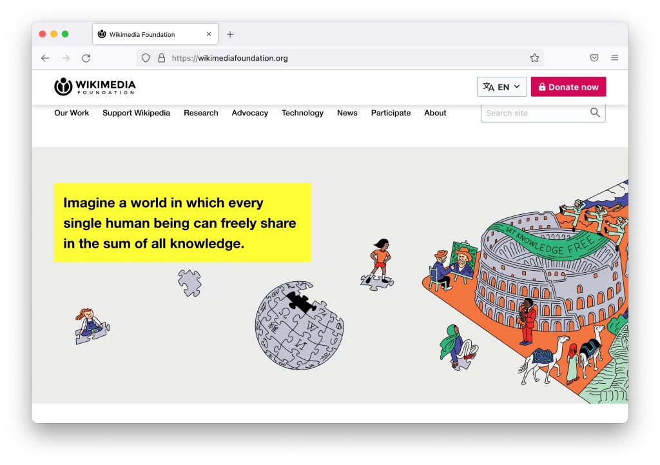
Task: Open the Technology navigation link
Action: 302,113
